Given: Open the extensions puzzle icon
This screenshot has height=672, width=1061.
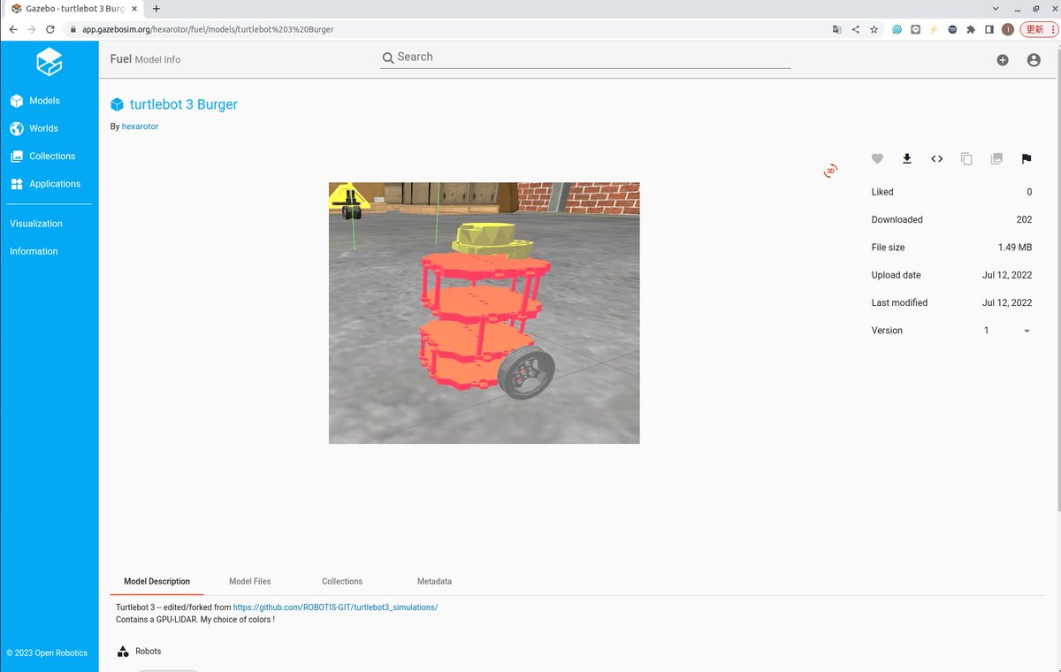Looking at the screenshot, I should pos(971,29).
